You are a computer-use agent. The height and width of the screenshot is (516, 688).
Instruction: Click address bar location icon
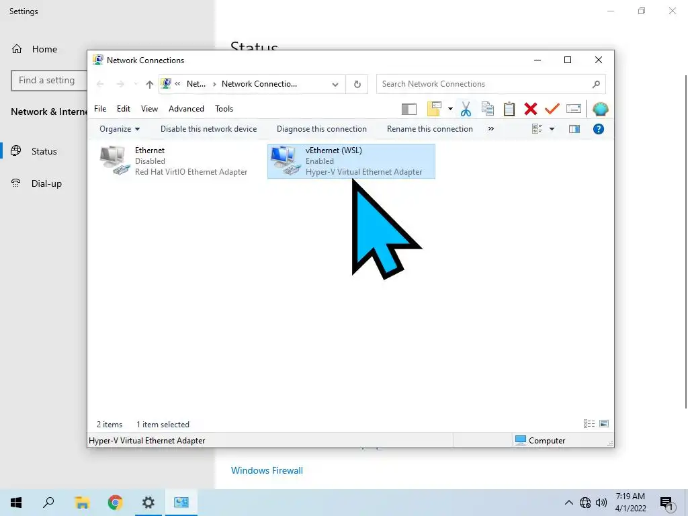point(166,83)
